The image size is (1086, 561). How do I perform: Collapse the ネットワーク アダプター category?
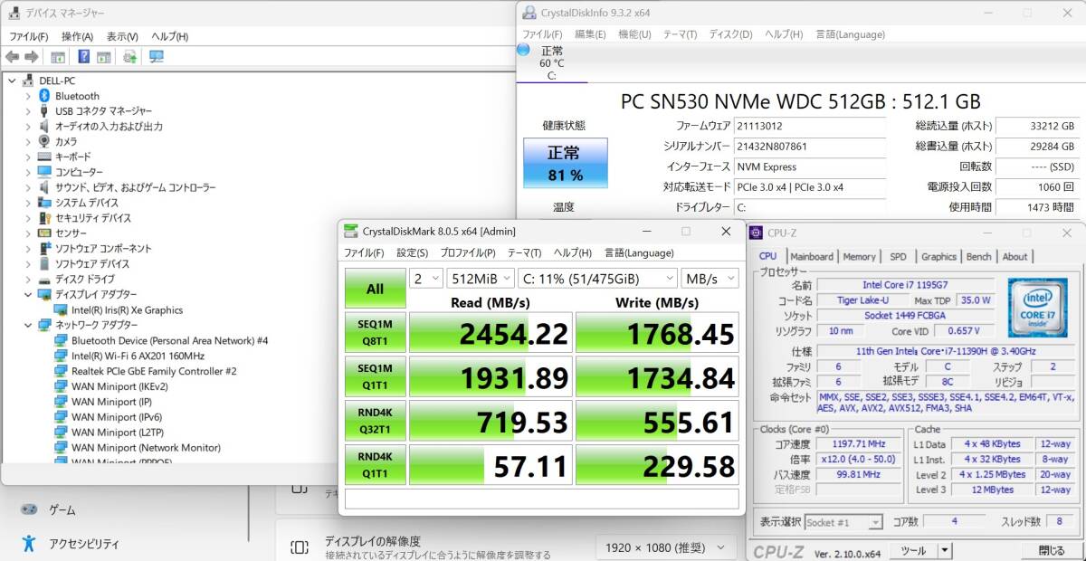(27, 325)
